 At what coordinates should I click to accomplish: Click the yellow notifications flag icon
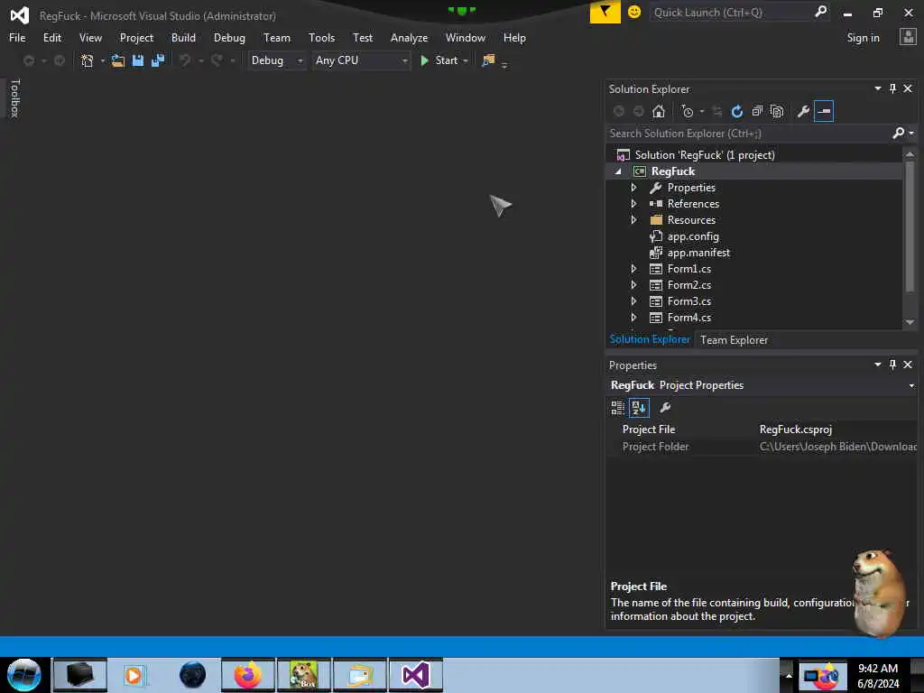pyautogui.click(x=605, y=12)
